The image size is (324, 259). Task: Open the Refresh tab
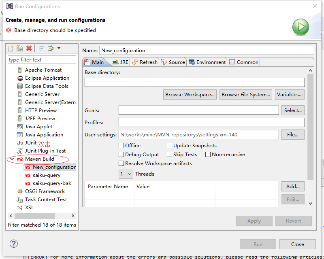[x=145, y=62]
